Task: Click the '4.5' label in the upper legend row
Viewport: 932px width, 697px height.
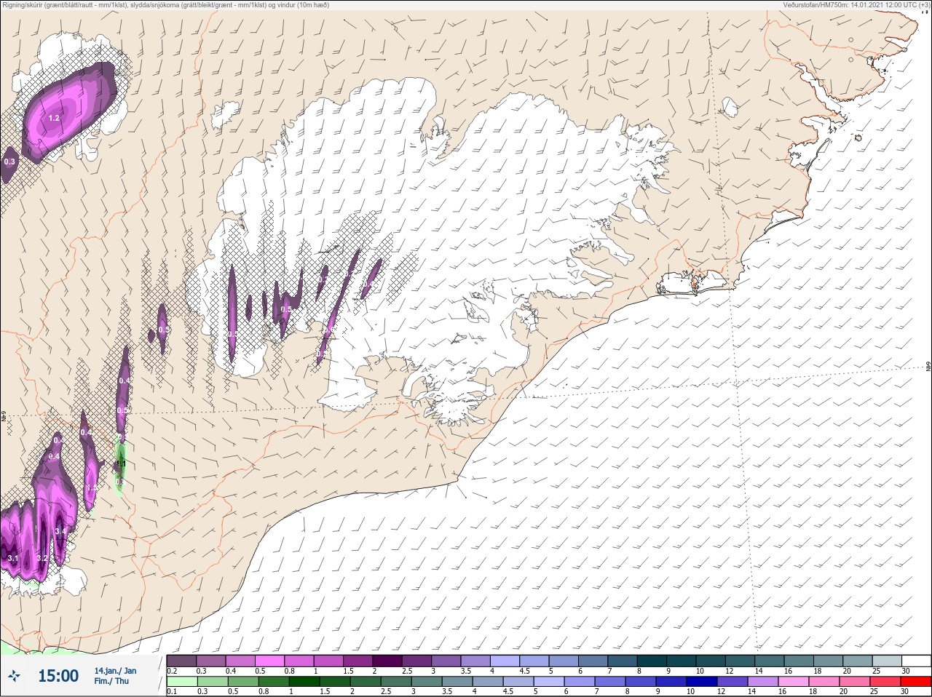Action: pyautogui.click(x=524, y=671)
